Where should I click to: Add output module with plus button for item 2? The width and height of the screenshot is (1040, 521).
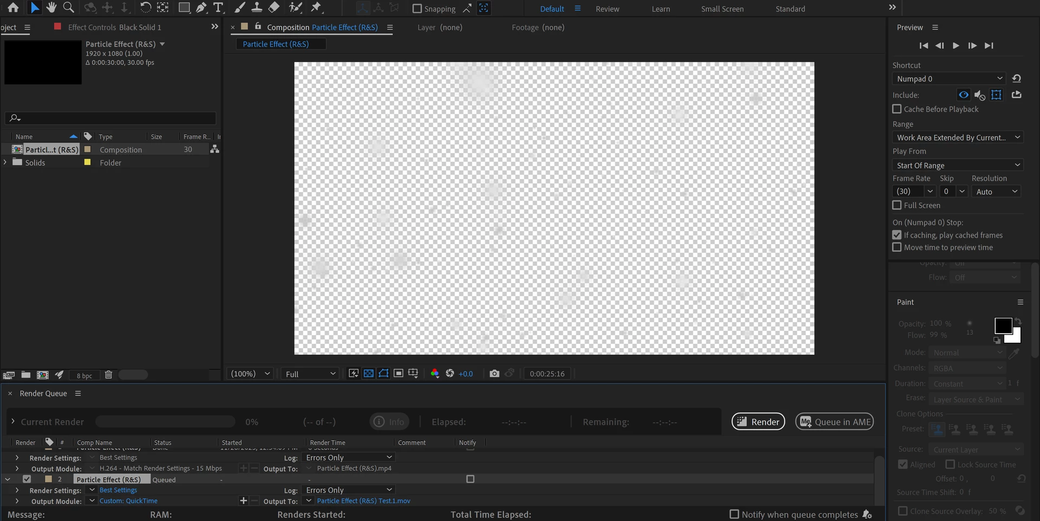pyautogui.click(x=243, y=500)
